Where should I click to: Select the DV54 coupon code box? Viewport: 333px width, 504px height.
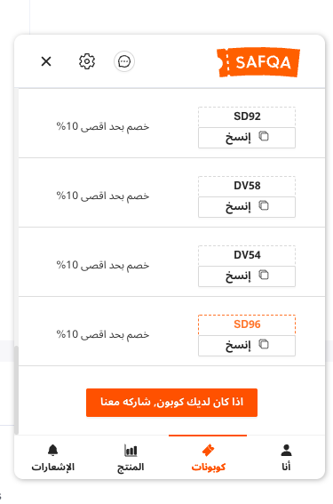[x=247, y=255]
